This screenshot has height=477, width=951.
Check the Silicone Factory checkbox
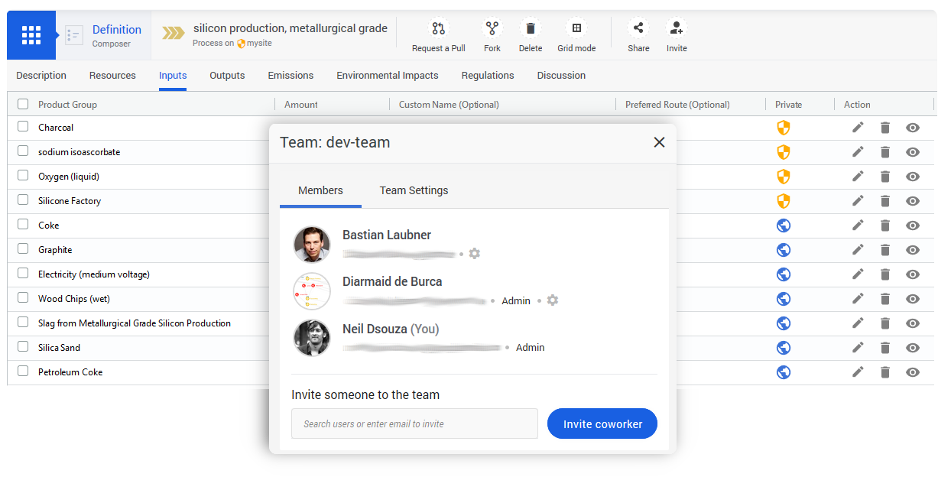coord(23,200)
